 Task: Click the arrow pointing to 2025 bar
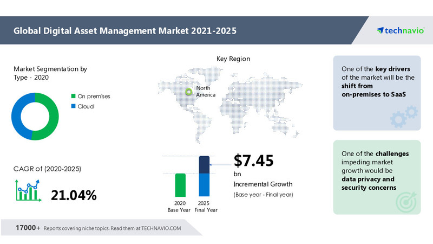(220, 163)
